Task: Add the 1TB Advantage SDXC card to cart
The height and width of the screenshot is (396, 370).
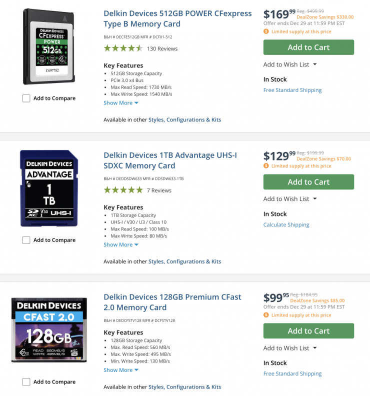Action: 308,182
